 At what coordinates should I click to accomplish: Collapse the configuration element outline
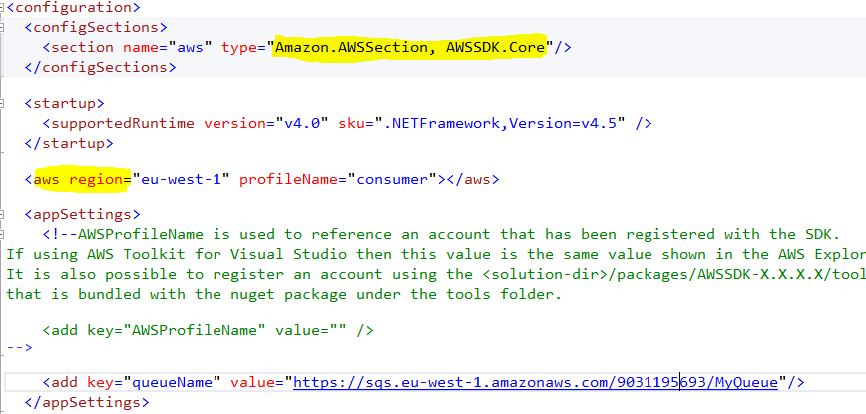[x=2, y=8]
